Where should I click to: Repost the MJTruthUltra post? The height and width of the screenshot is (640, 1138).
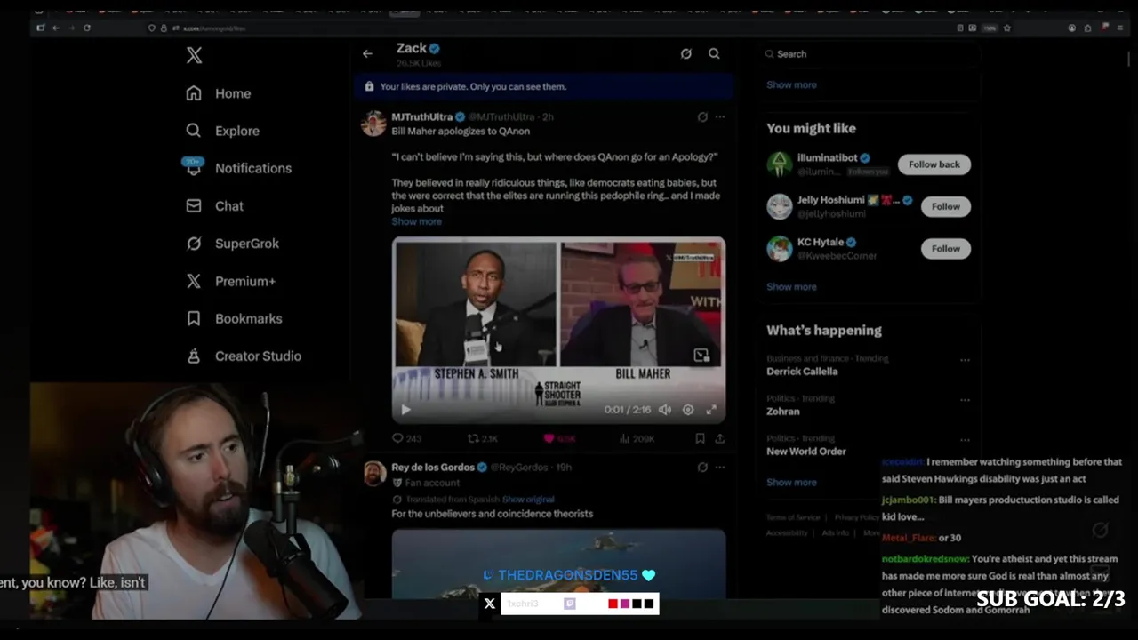click(x=483, y=438)
